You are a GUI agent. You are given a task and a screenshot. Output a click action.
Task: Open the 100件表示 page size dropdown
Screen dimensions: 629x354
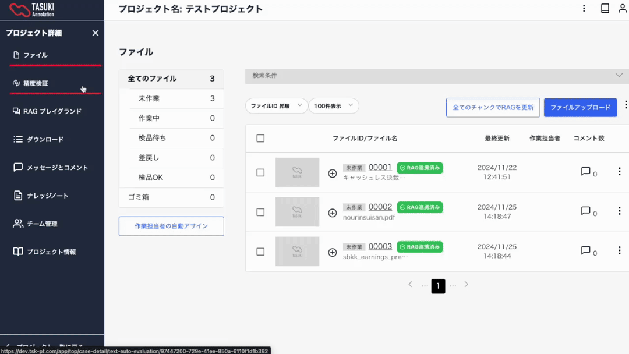[x=333, y=106]
